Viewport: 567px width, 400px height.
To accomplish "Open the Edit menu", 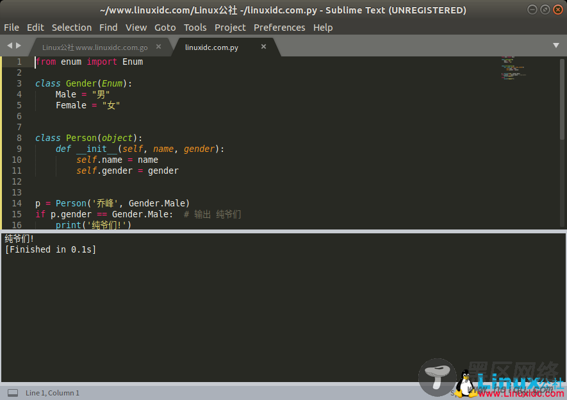I will (35, 28).
